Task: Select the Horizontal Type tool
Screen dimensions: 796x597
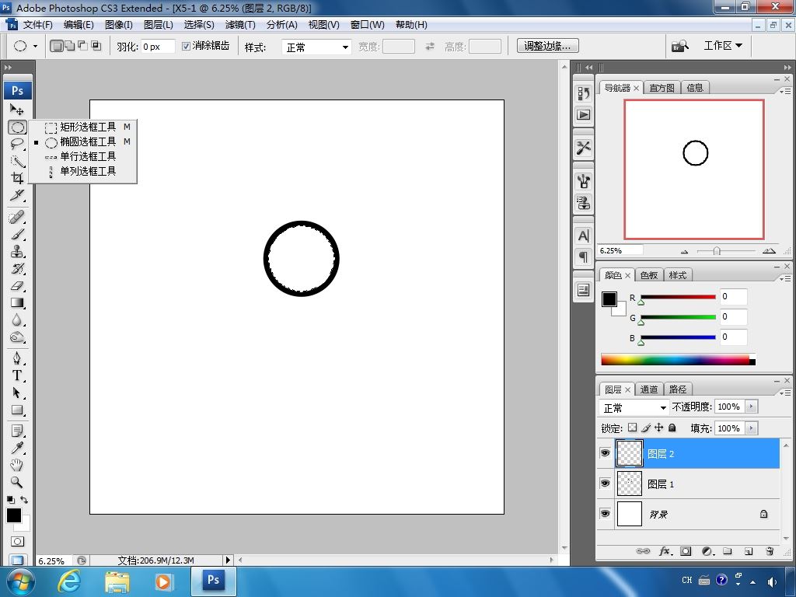Action: click(17, 375)
